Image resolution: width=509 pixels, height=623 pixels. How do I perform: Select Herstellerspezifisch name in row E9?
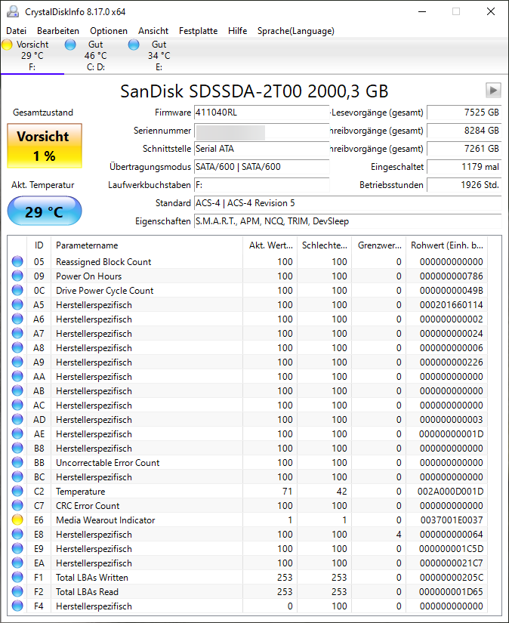coord(94,549)
